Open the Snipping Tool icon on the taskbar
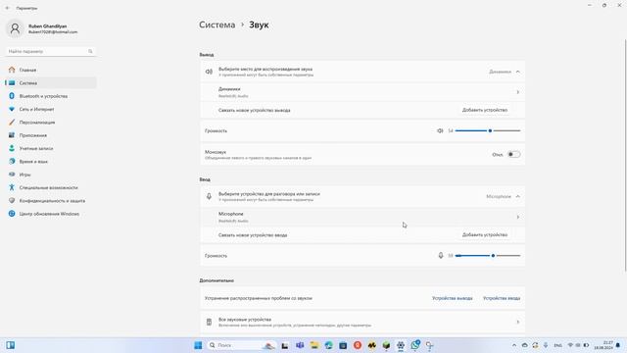Viewport: 627px width, 353px height. (429, 345)
